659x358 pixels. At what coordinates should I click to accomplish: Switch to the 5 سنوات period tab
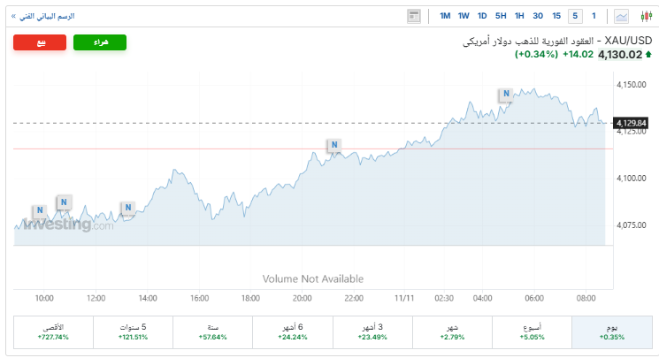tap(133, 331)
